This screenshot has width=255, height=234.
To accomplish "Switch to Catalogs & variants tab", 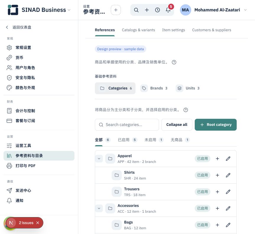I will pyautogui.click(x=138, y=30).
